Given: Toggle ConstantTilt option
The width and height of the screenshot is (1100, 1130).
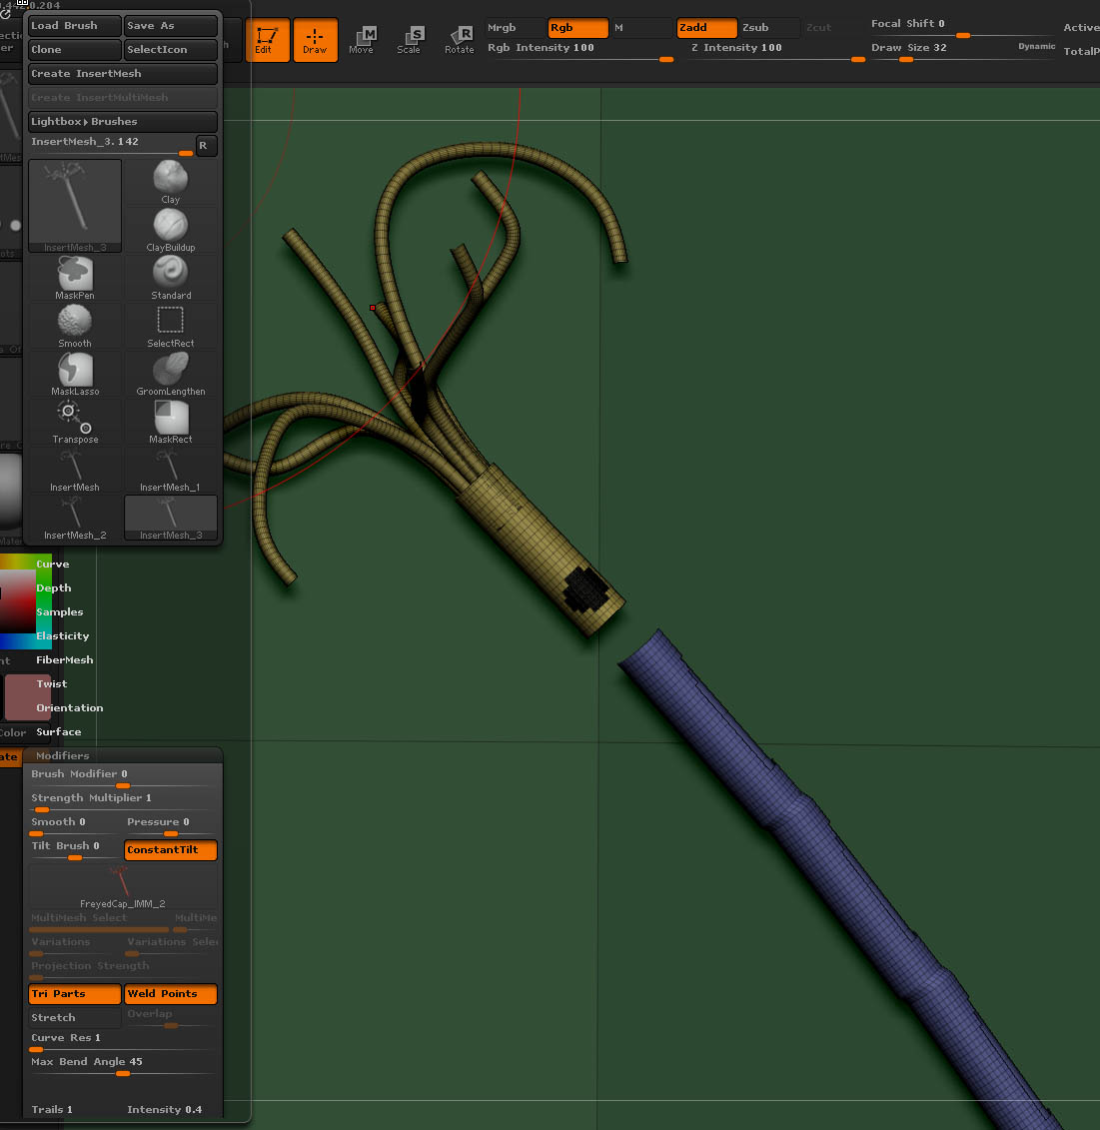Looking at the screenshot, I should 171,850.
